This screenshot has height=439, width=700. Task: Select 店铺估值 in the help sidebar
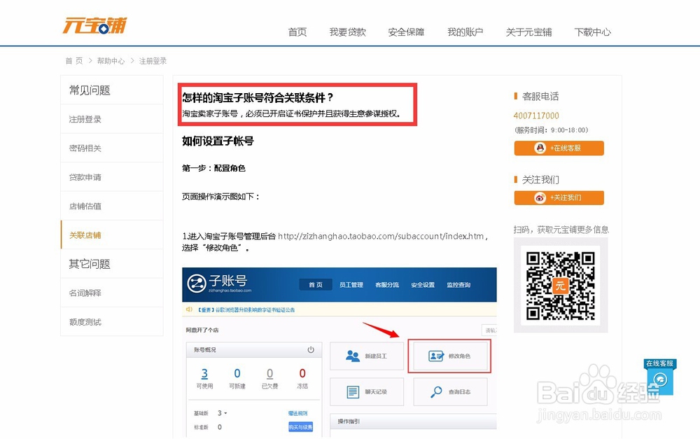[111, 206]
